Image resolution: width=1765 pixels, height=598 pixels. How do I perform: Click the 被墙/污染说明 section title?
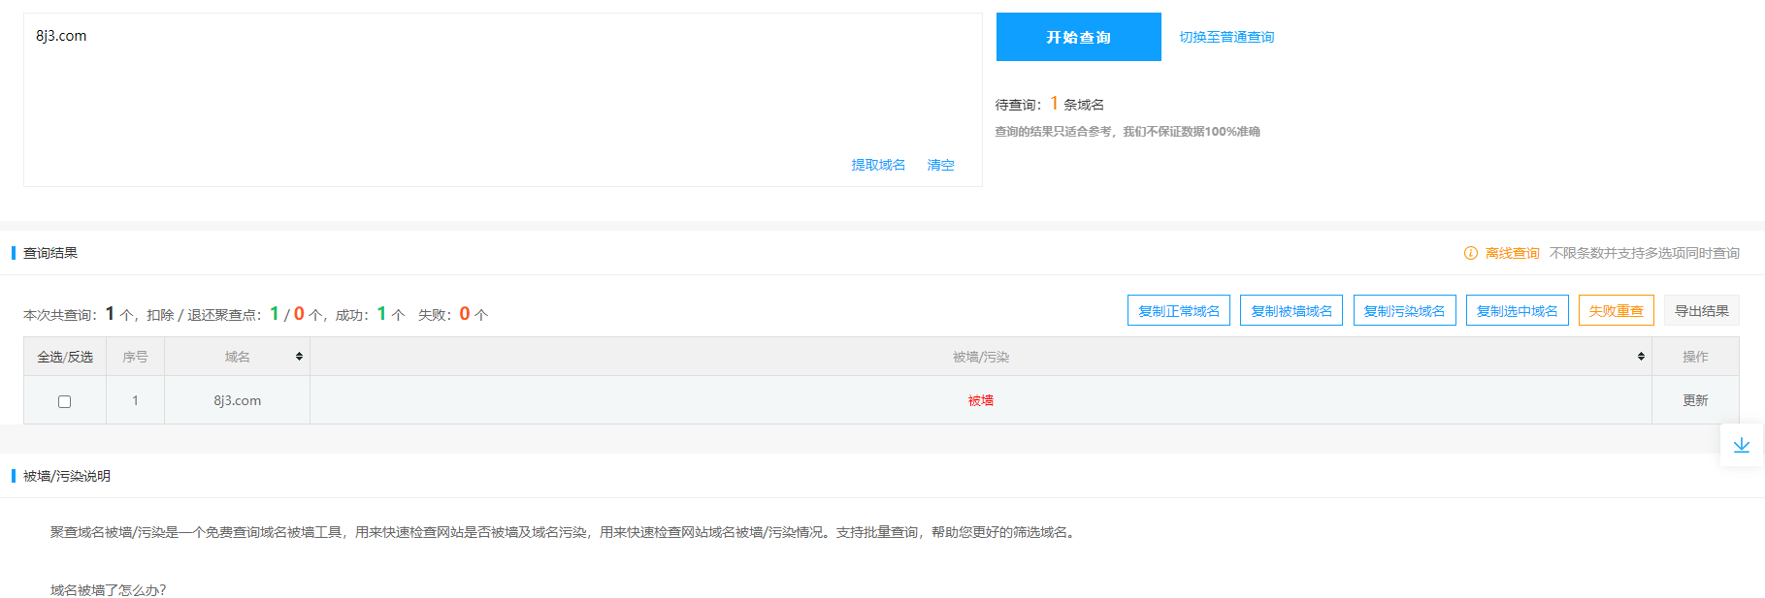[67, 476]
